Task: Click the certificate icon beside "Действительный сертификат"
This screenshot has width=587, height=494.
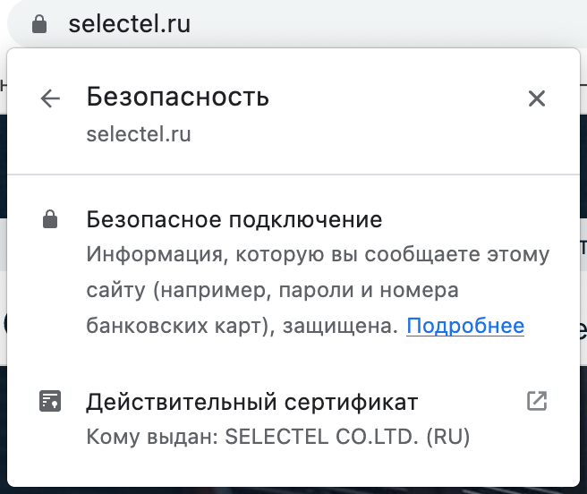Action: tap(51, 402)
